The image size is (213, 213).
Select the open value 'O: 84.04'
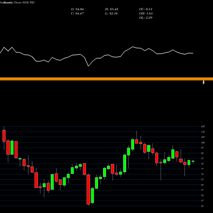tap(77, 9)
